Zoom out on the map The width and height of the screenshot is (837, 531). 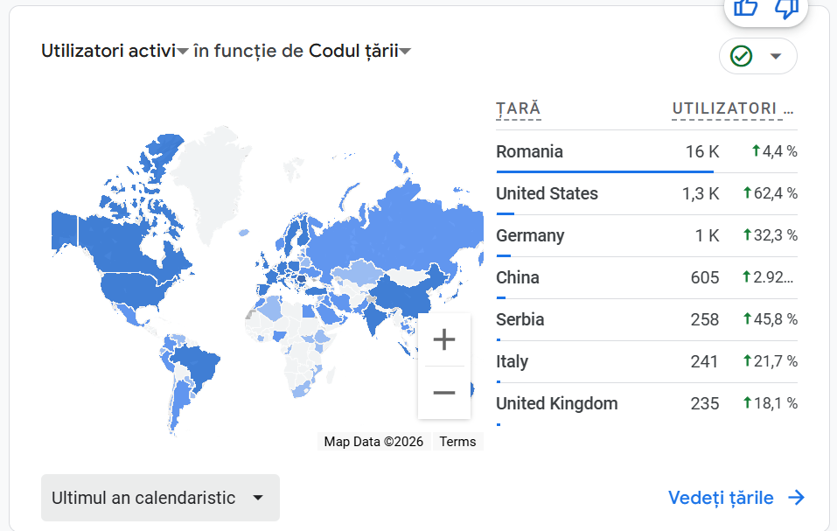[x=444, y=393]
